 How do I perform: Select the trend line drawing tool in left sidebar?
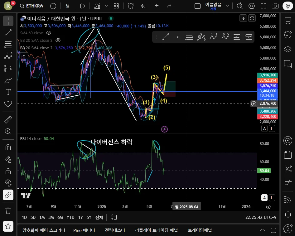point(8,33)
